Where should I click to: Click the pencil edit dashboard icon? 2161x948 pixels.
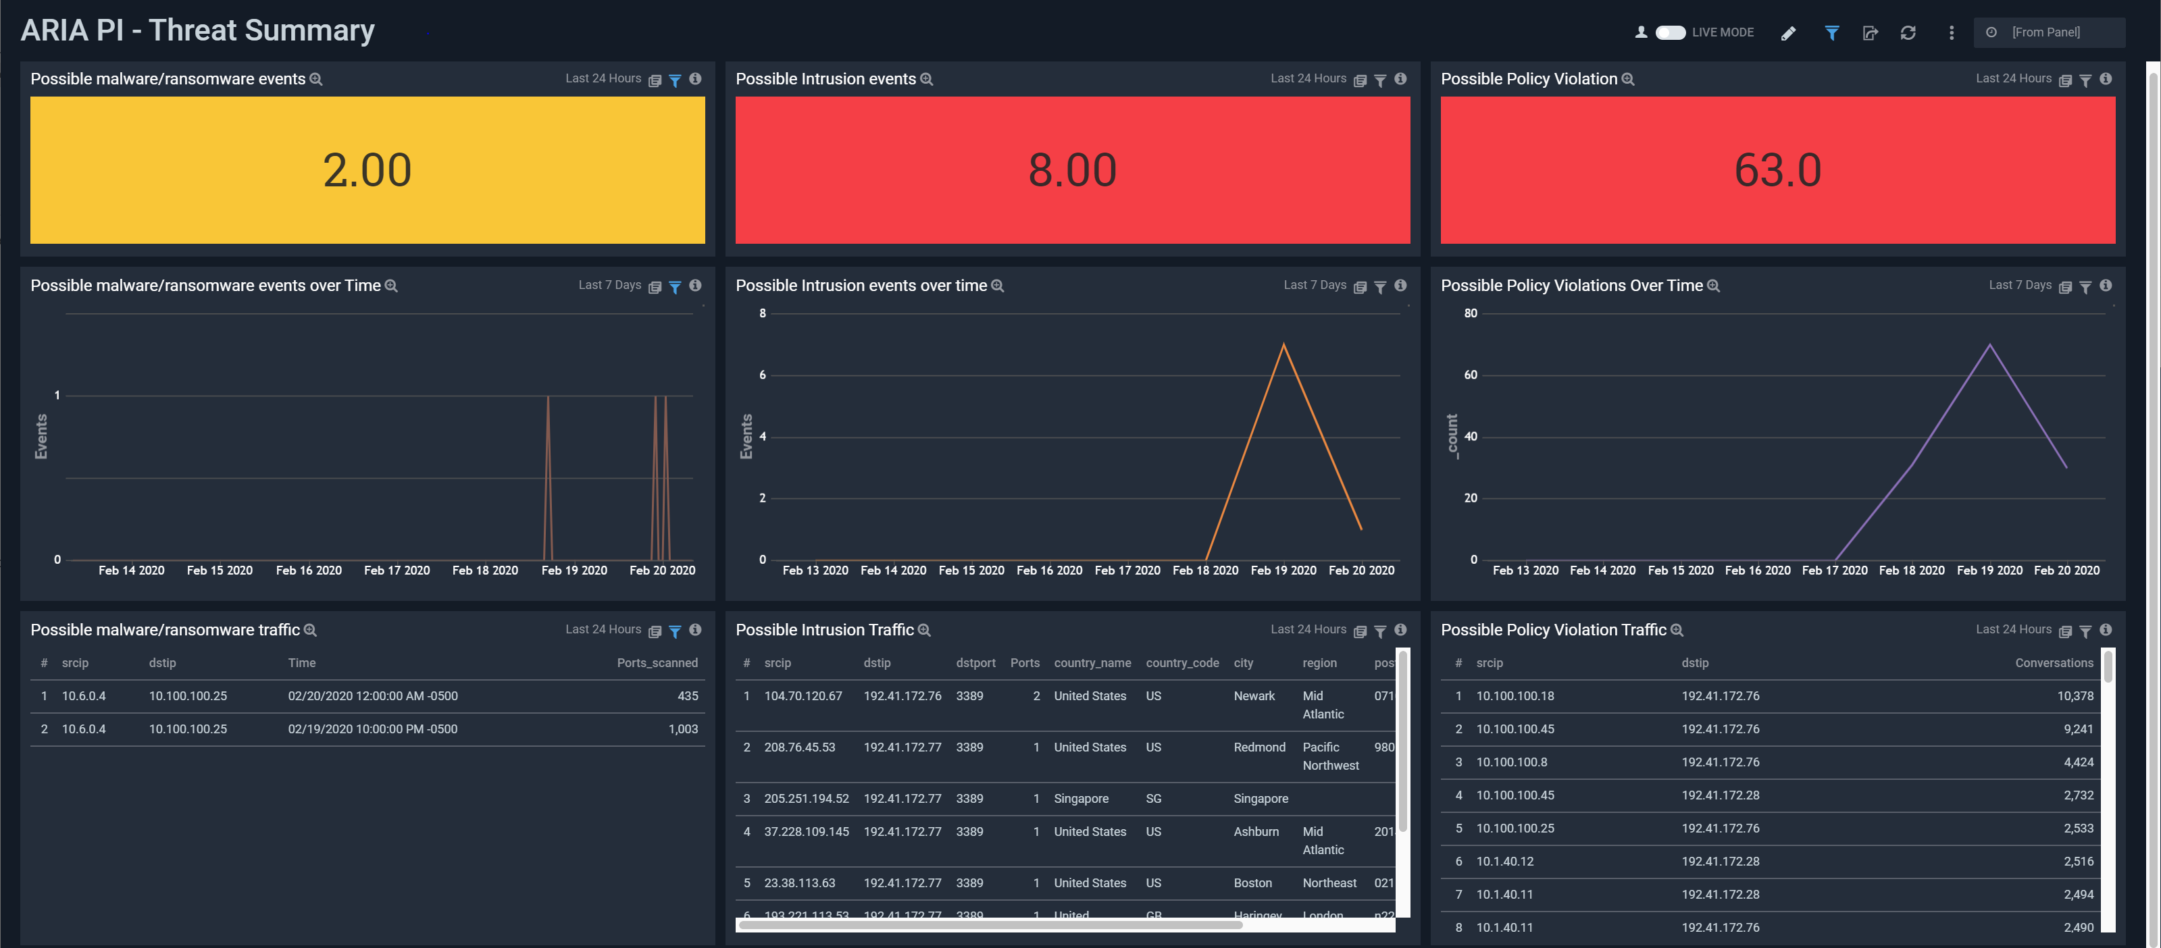(1789, 32)
